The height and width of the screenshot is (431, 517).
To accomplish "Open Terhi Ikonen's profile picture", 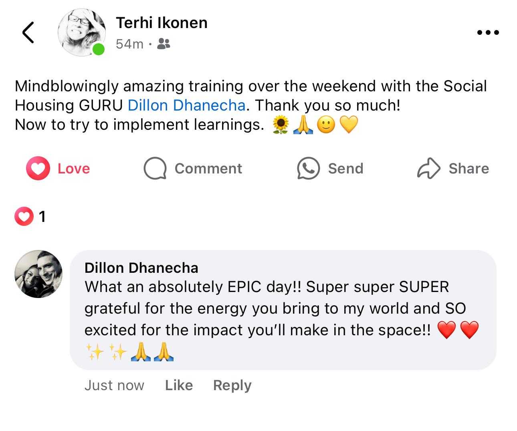I will [81, 32].
